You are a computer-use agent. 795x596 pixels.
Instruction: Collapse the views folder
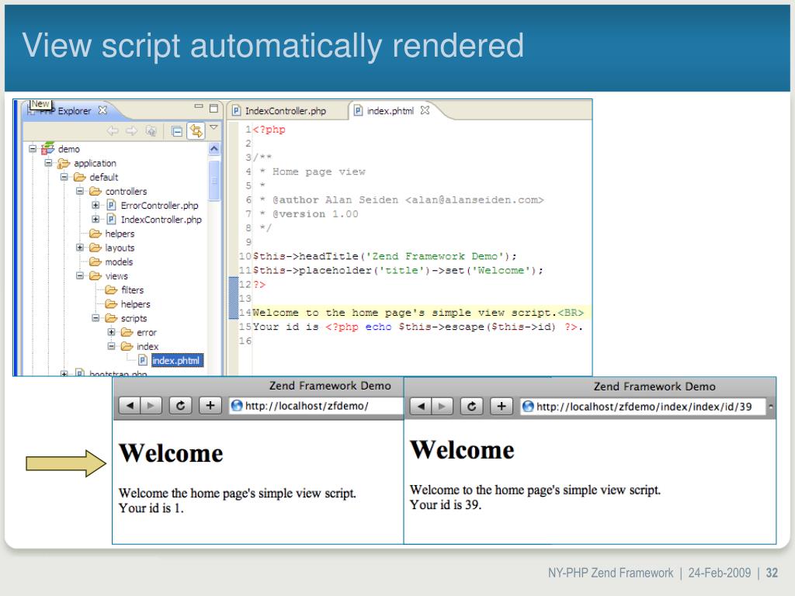point(80,275)
